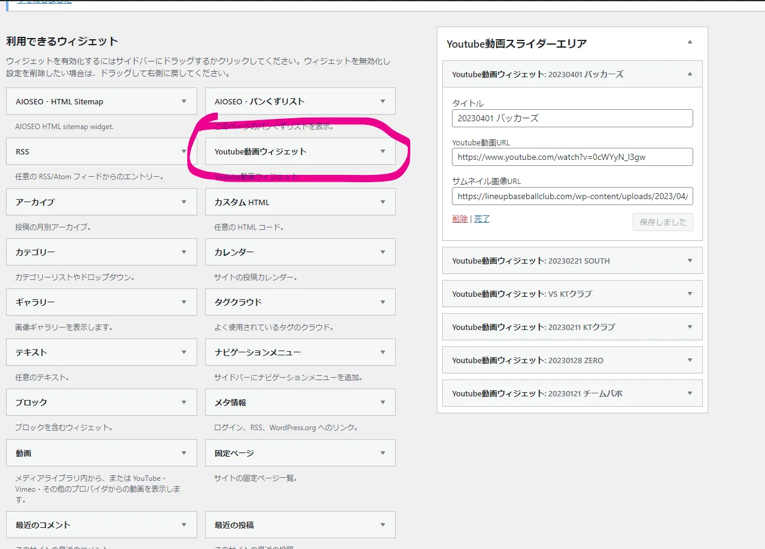
Task: Edit the タイトル input field
Action: (x=572, y=118)
